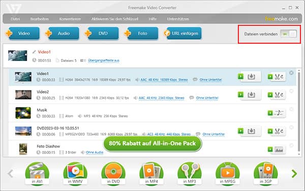This screenshot has height=191, width=305.
Task: Open the Bearbeiten menu
Action: pyautogui.click(x=40, y=19)
